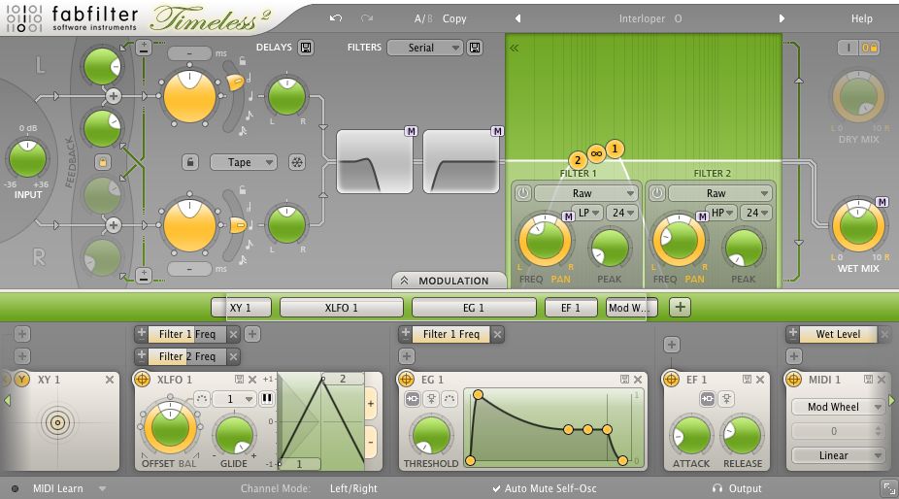899x499 pixels.
Task: Click the filter link infinity node
Action: coord(596,153)
